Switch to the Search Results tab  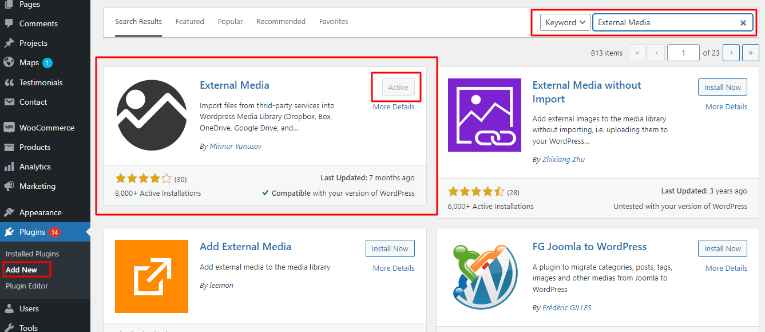(x=138, y=22)
